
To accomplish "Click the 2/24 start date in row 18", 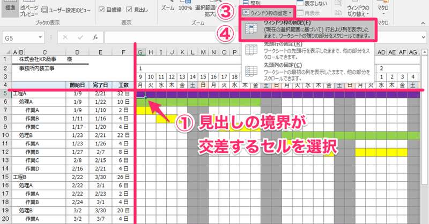I will point(77,202).
